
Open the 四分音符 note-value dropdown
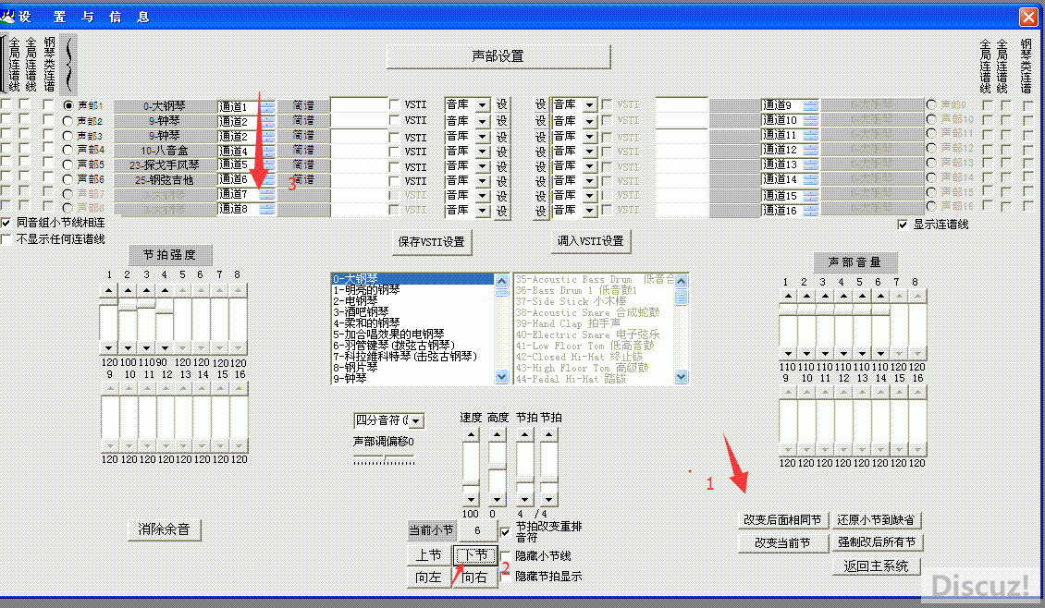click(416, 420)
